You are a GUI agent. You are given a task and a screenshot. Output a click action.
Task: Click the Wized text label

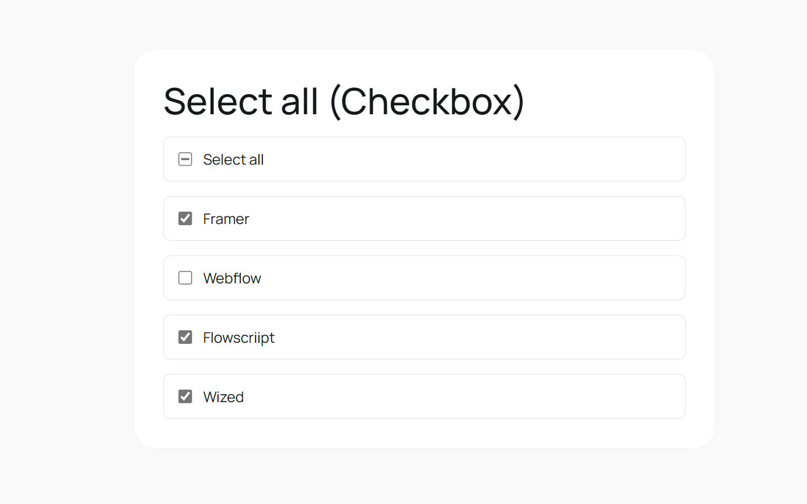pos(223,397)
